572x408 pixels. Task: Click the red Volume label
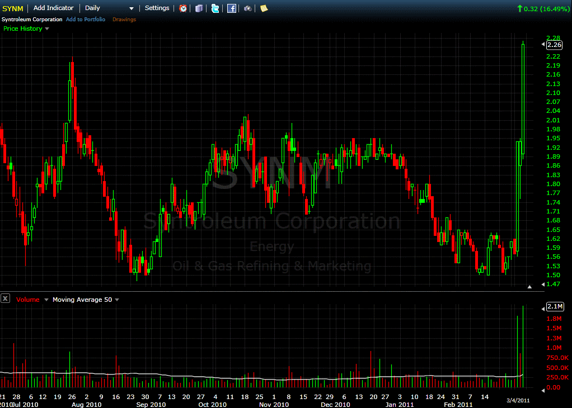pos(28,300)
